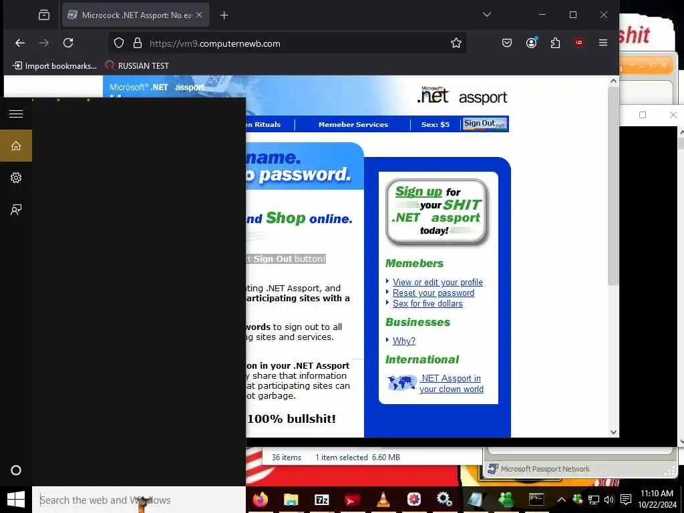Click the Microsoft Passport Network status bar text
Viewport: 684px width, 513px height.
[x=545, y=469]
